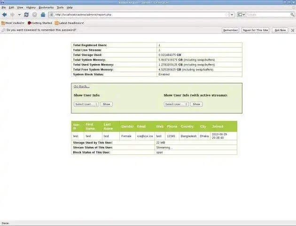Click the Female gender cell
Viewport: 296px width, 226px height.
(126, 136)
